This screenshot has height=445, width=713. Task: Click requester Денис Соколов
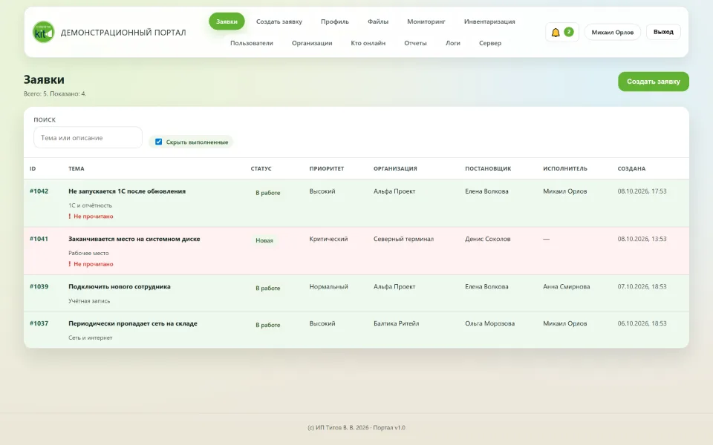[x=487, y=239]
